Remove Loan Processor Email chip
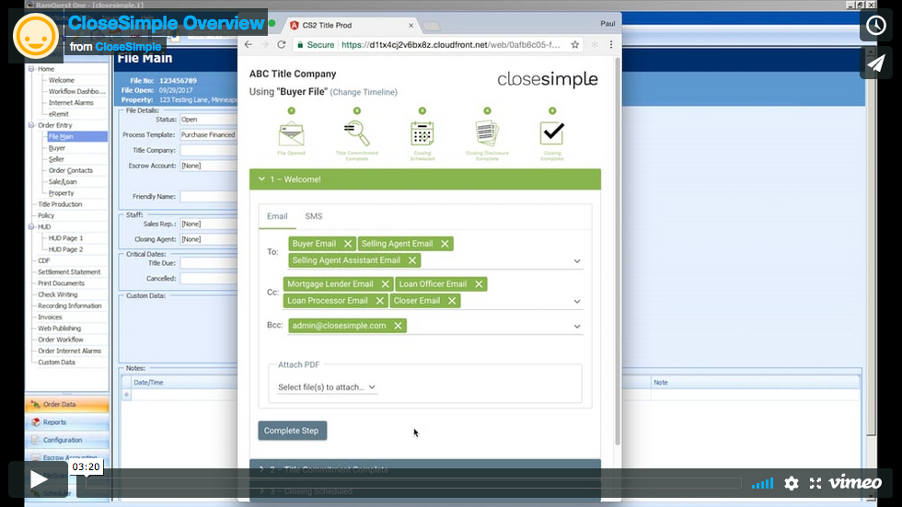 coord(379,301)
